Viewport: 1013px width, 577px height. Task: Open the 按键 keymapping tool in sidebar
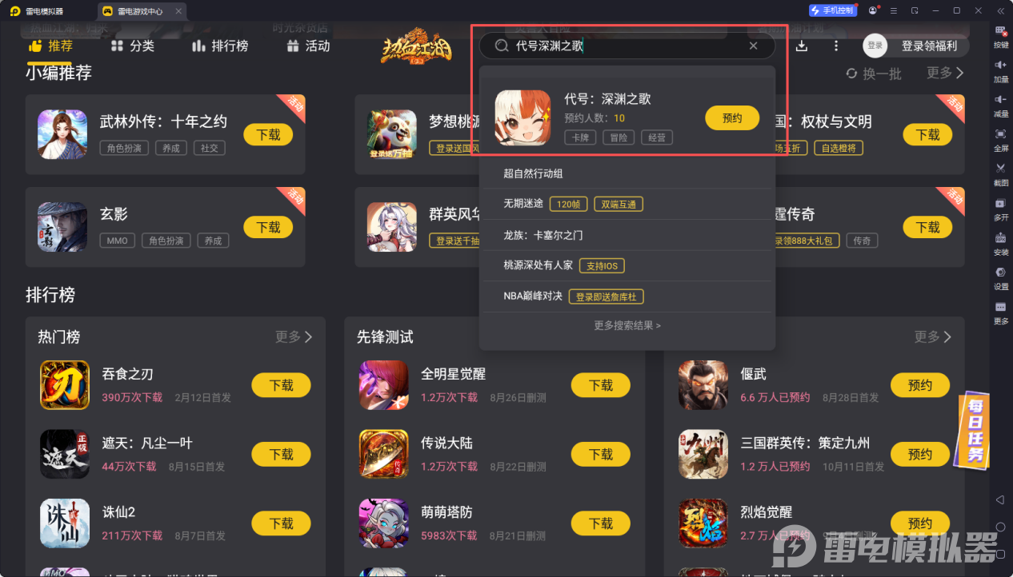pos(1000,37)
